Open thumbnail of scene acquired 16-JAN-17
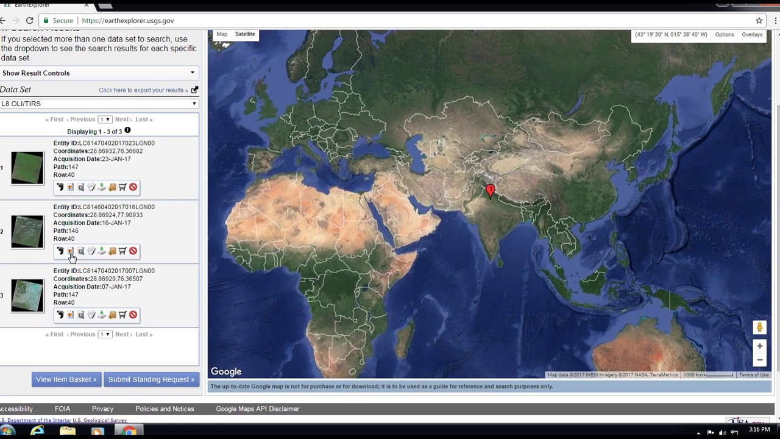The image size is (780, 439). (27, 232)
